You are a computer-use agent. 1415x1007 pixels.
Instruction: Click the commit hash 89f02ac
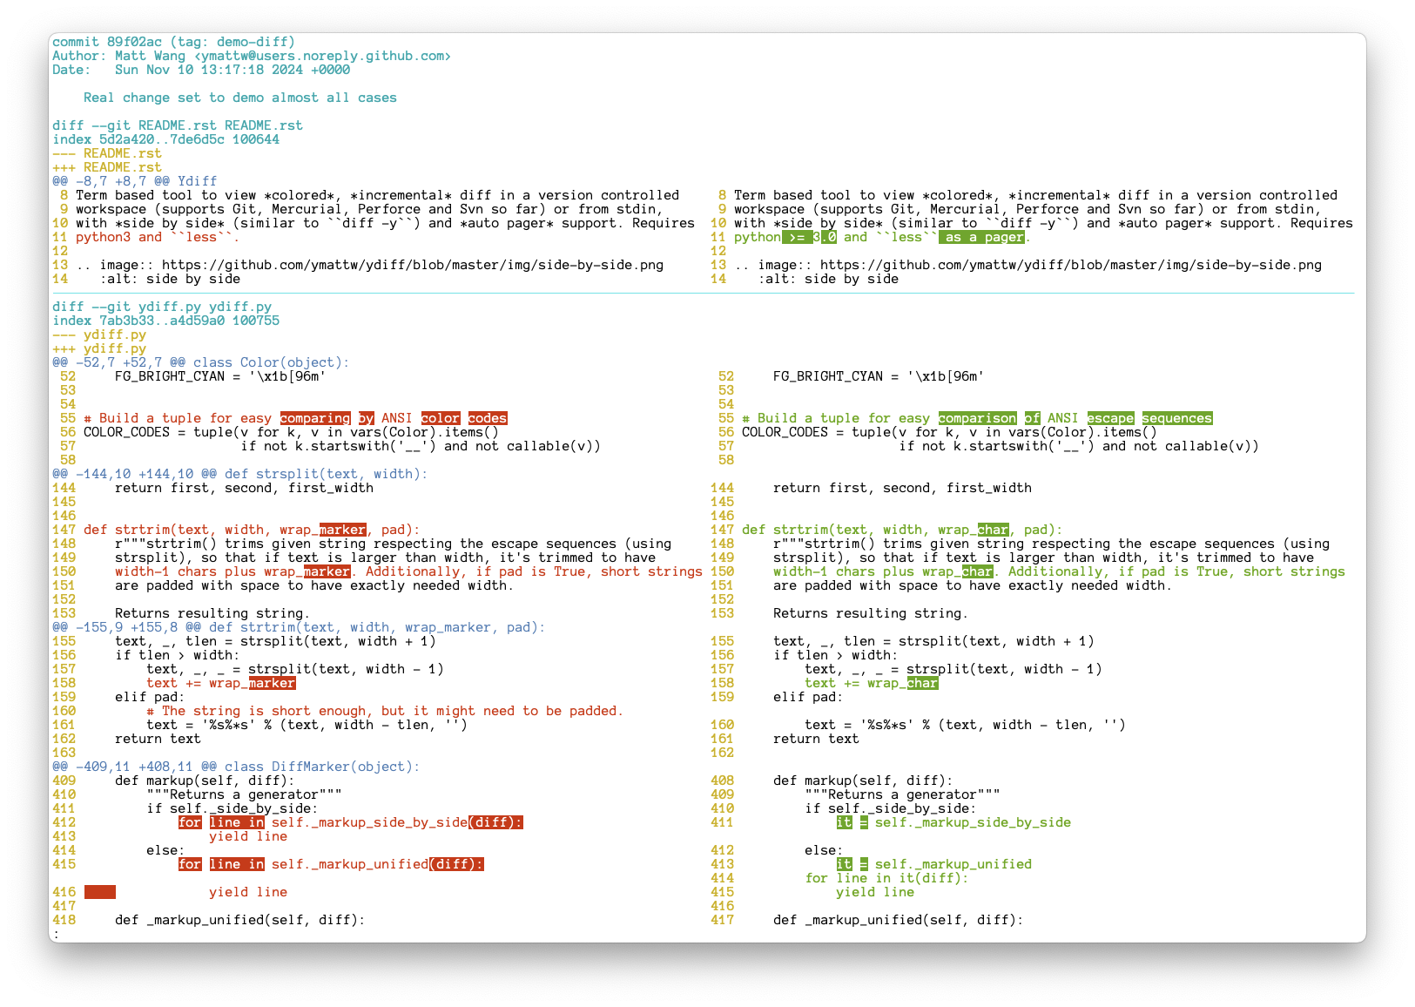[x=134, y=42]
